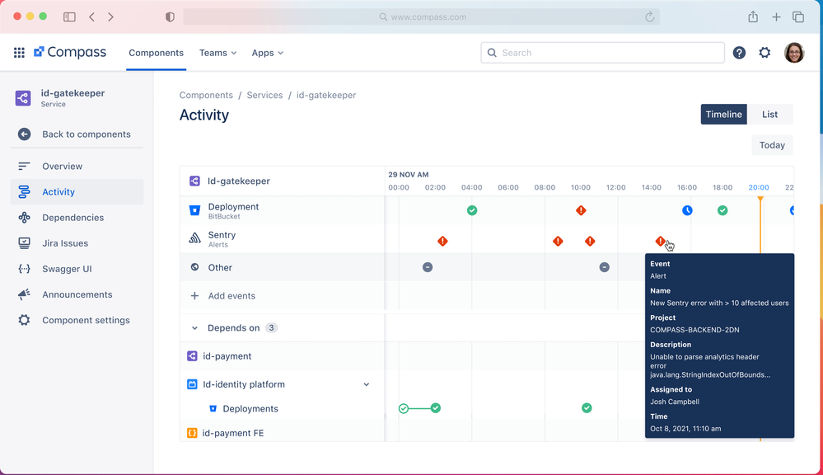The width and height of the screenshot is (823, 475).
Task: Open the help question mark icon
Action: [739, 53]
